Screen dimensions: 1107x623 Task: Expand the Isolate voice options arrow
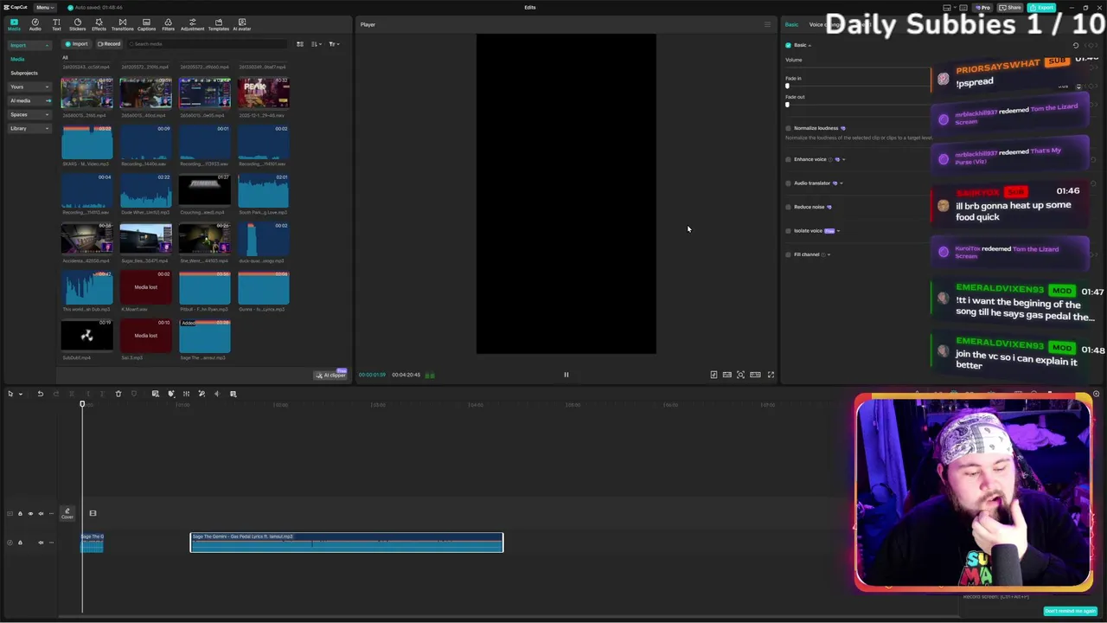pos(838,231)
